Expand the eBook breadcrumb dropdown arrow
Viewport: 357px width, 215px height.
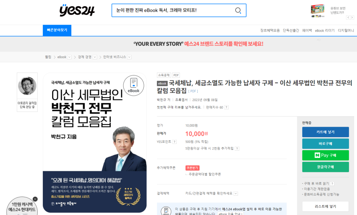70,57
